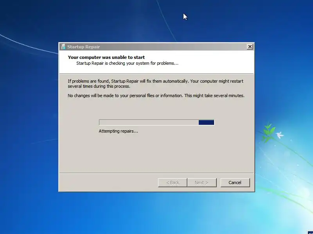313x234 pixels.
Task: Click 'Your computer was unable to start' heading
Action: 106,57
